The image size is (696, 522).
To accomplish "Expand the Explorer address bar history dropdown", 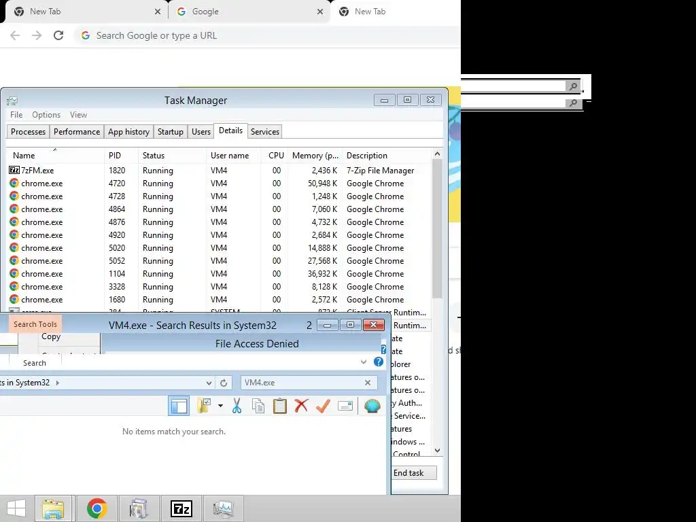I will pyautogui.click(x=209, y=383).
